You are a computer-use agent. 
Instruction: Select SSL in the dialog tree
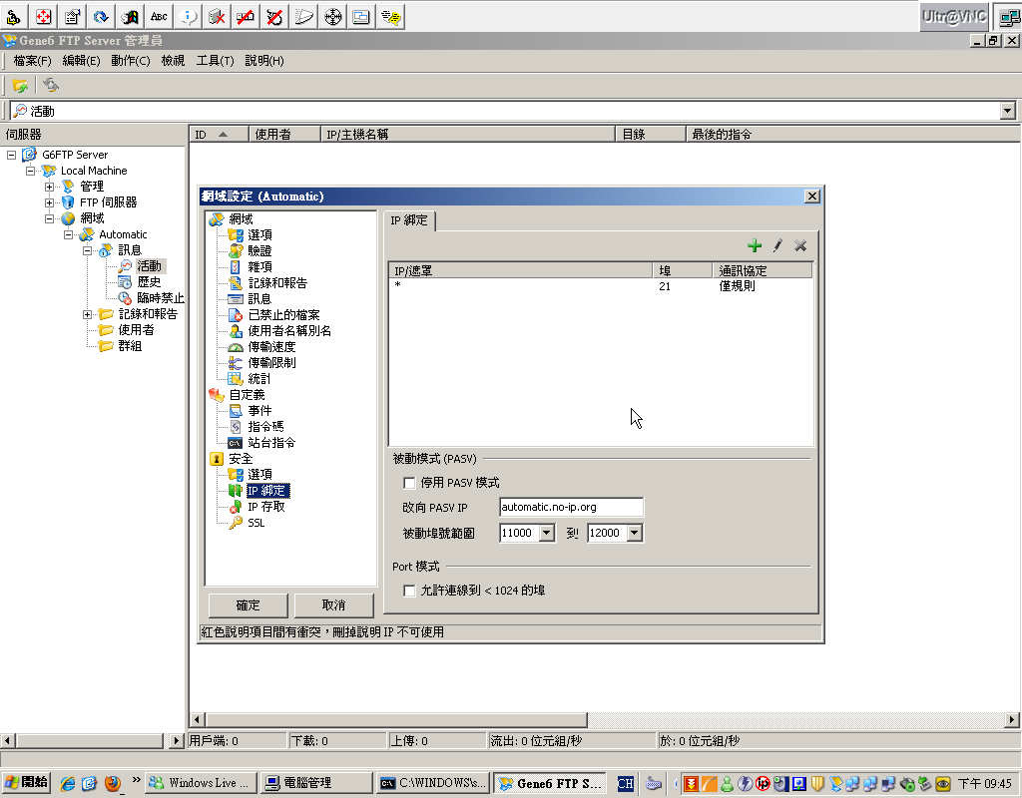coord(256,523)
